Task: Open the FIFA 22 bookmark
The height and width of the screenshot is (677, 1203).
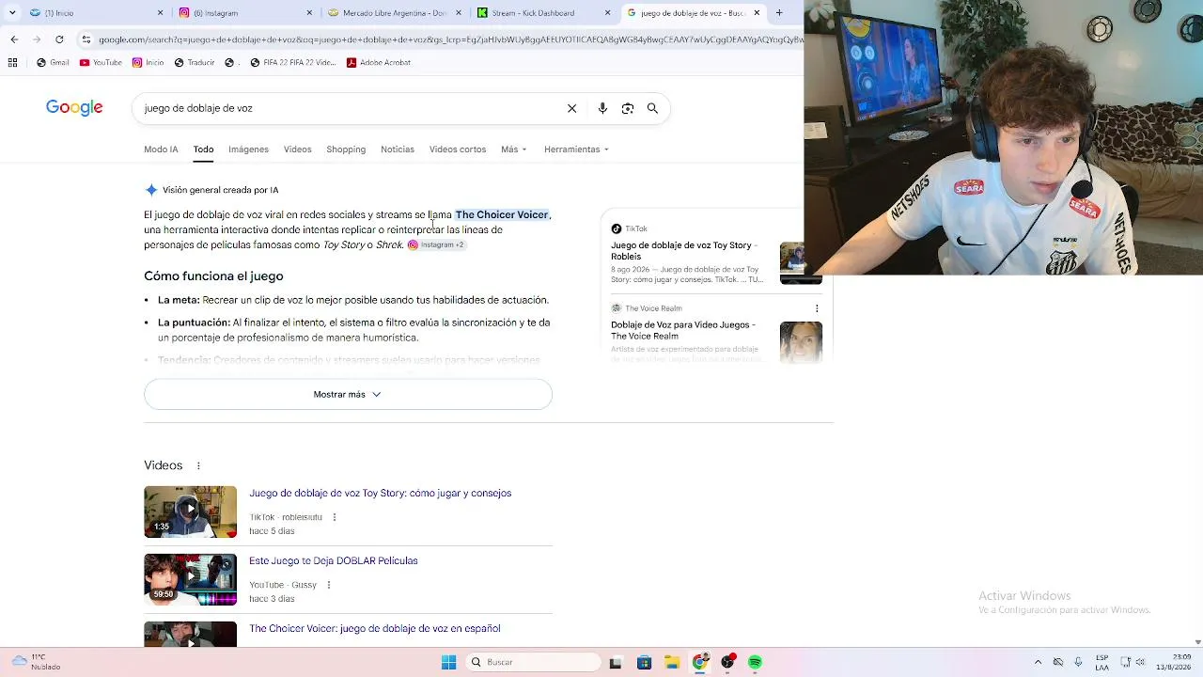Action: [x=293, y=63]
